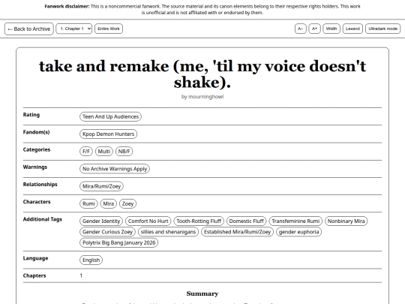Click the Summary heading
The image size is (405, 304).
pos(202,293)
